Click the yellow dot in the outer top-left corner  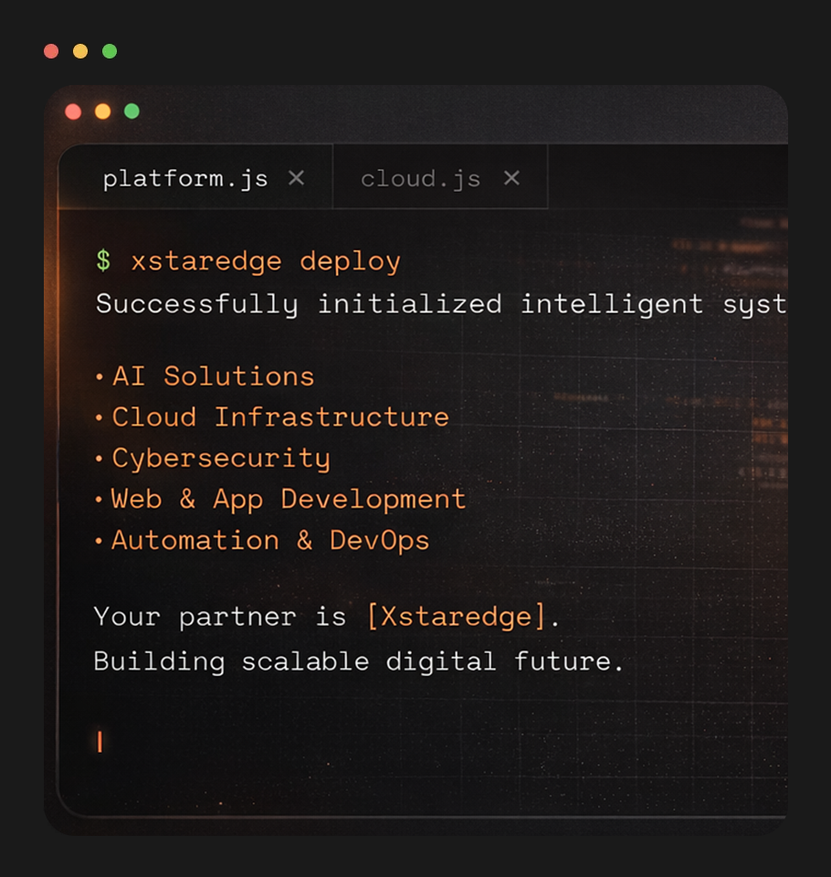(80, 51)
